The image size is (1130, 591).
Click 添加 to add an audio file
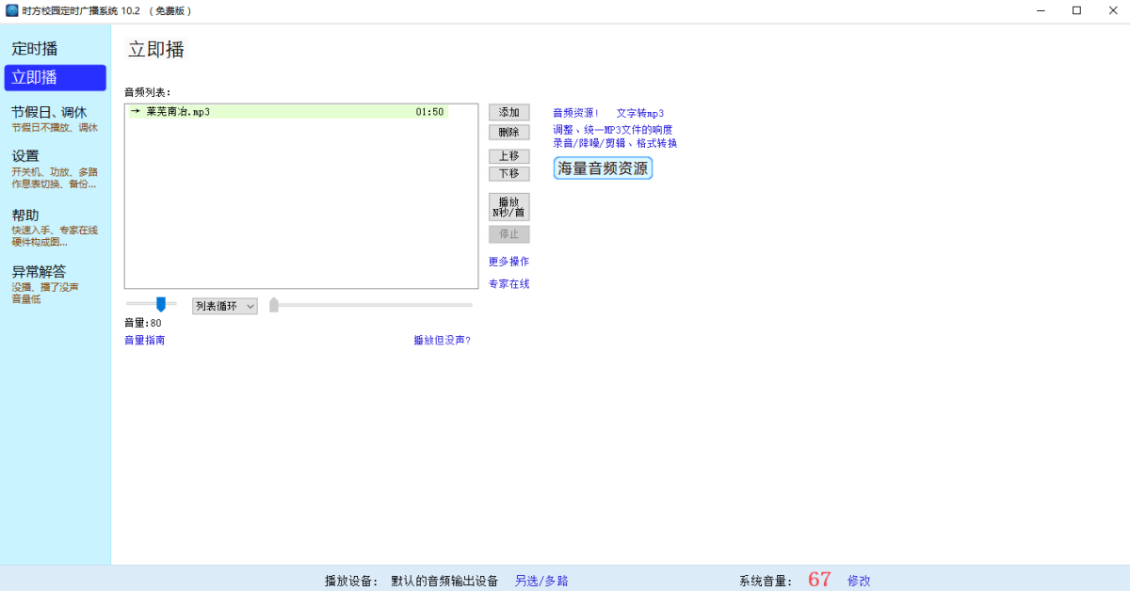click(x=508, y=111)
